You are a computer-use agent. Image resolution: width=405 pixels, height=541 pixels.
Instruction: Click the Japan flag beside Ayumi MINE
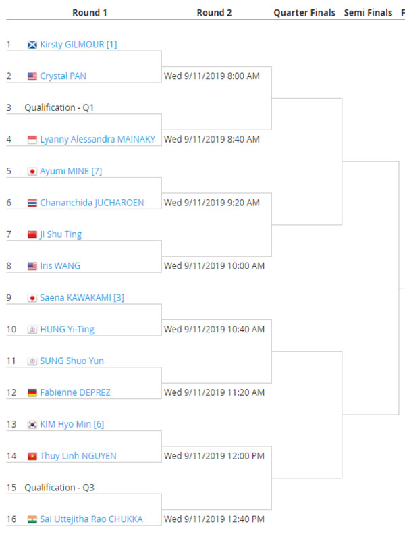[x=32, y=172]
